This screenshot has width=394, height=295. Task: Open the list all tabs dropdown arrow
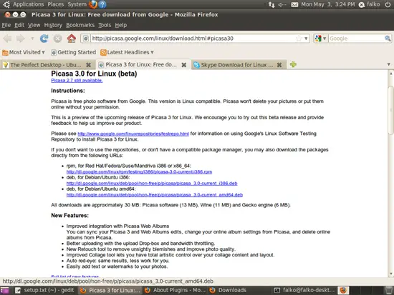(x=388, y=64)
